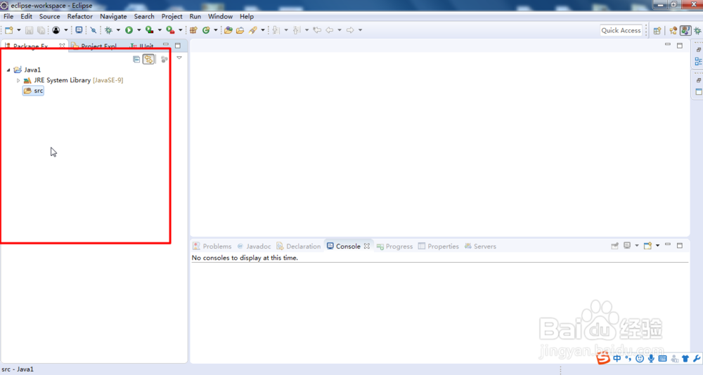Viewport: 703px width, 375px height.
Task: Close the Console tab
Action: 367,246
